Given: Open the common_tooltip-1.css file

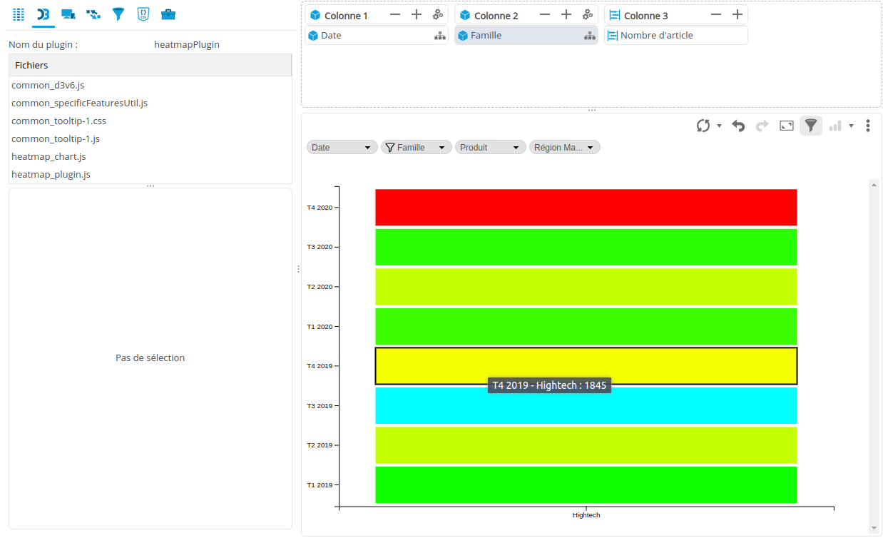Looking at the screenshot, I should [x=58, y=121].
